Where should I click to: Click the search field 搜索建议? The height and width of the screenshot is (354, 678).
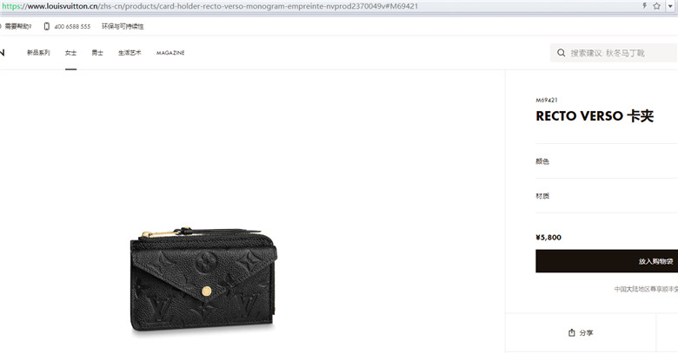613,53
